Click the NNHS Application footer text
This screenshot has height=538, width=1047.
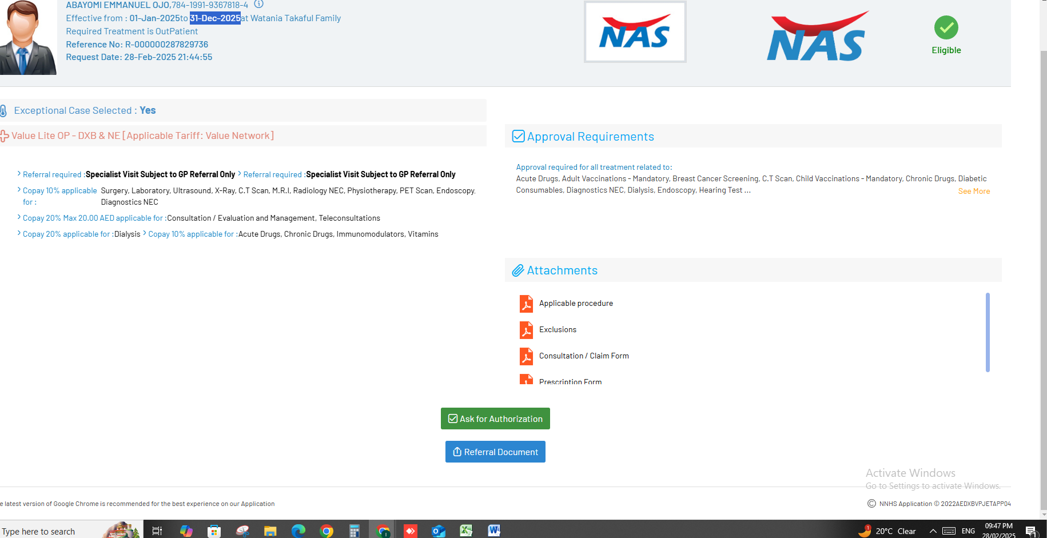pyautogui.click(x=945, y=504)
